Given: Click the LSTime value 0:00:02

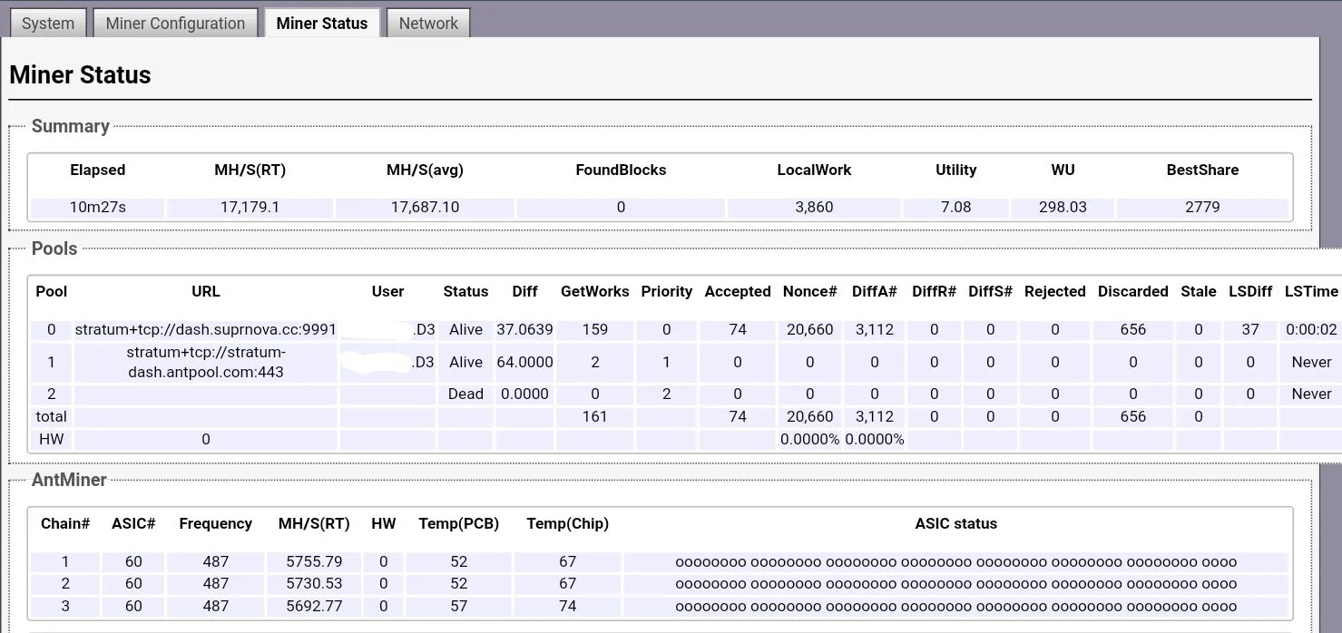Looking at the screenshot, I should click(x=1311, y=330).
